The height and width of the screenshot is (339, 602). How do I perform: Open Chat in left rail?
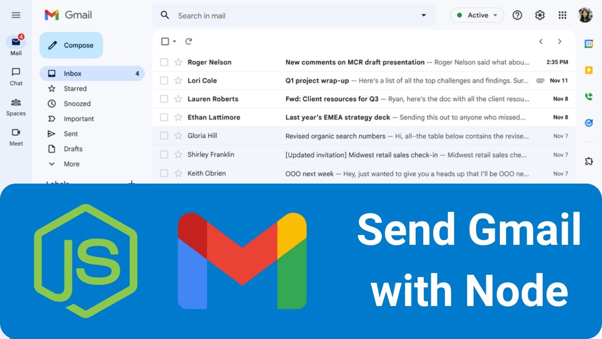tap(16, 76)
